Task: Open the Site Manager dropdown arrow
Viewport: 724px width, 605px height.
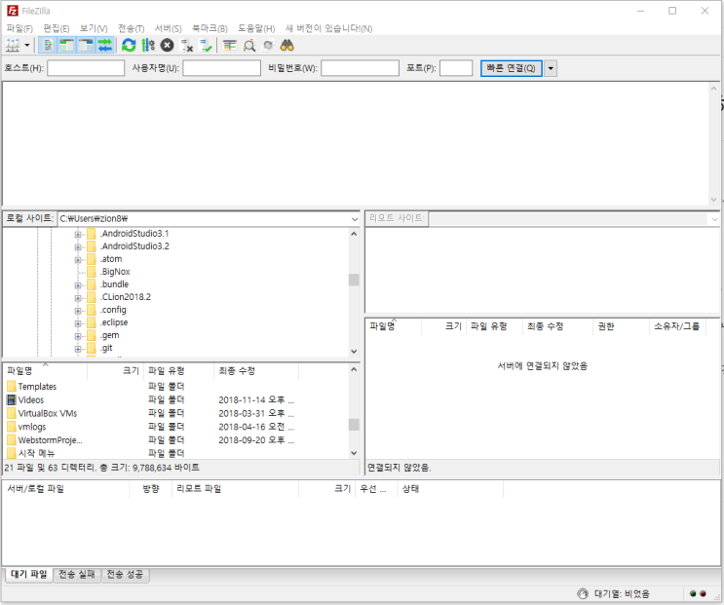Action: (x=27, y=45)
